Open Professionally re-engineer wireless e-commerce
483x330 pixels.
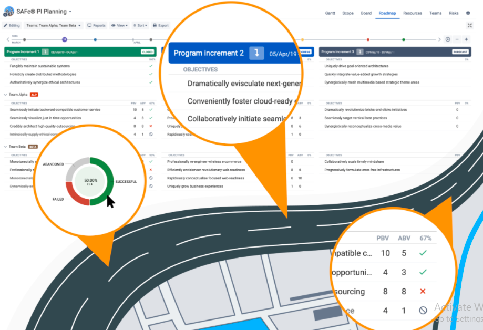(204, 162)
